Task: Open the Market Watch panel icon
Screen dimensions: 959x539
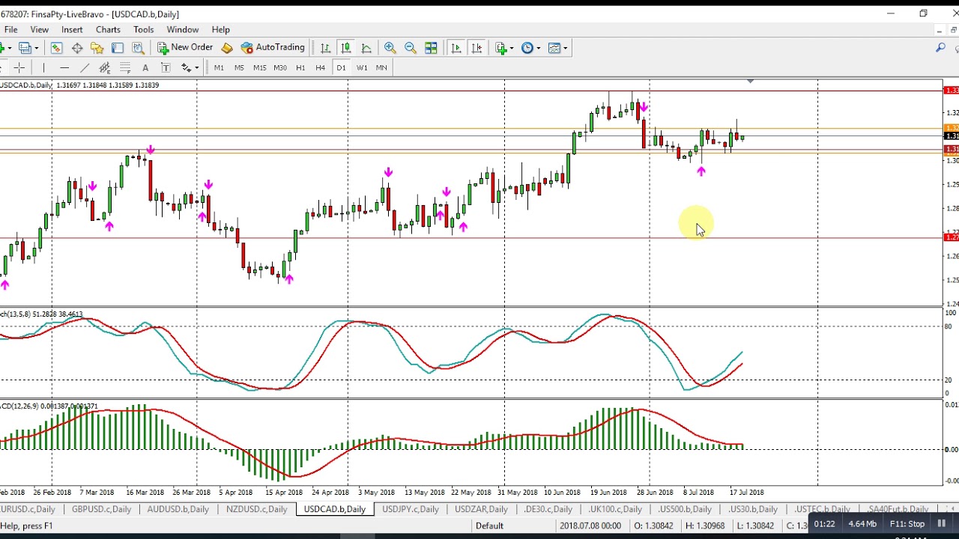Action: click(x=56, y=48)
